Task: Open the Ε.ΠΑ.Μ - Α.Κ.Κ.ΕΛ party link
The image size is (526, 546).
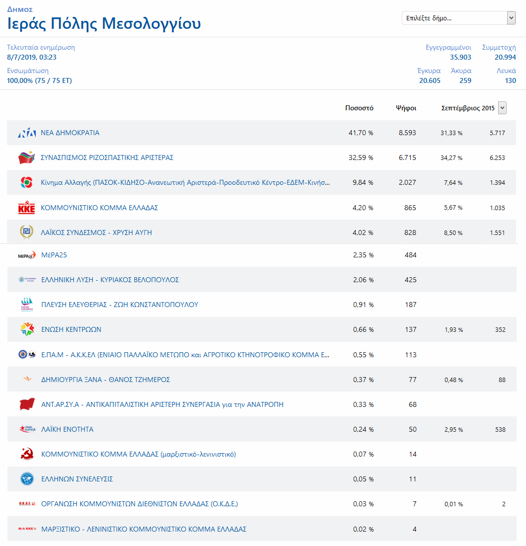Action: [185, 355]
